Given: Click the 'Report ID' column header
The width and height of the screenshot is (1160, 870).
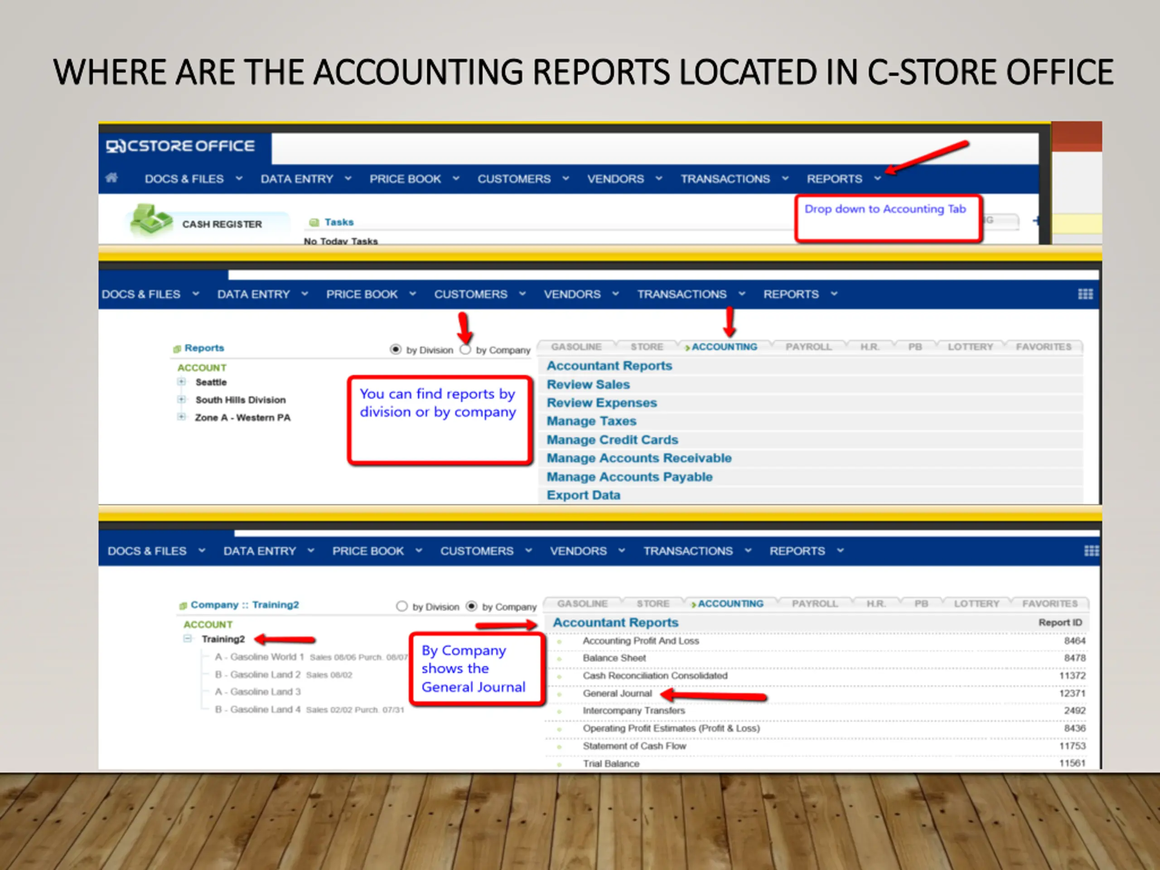Looking at the screenshot, I should pos(1060,623).
